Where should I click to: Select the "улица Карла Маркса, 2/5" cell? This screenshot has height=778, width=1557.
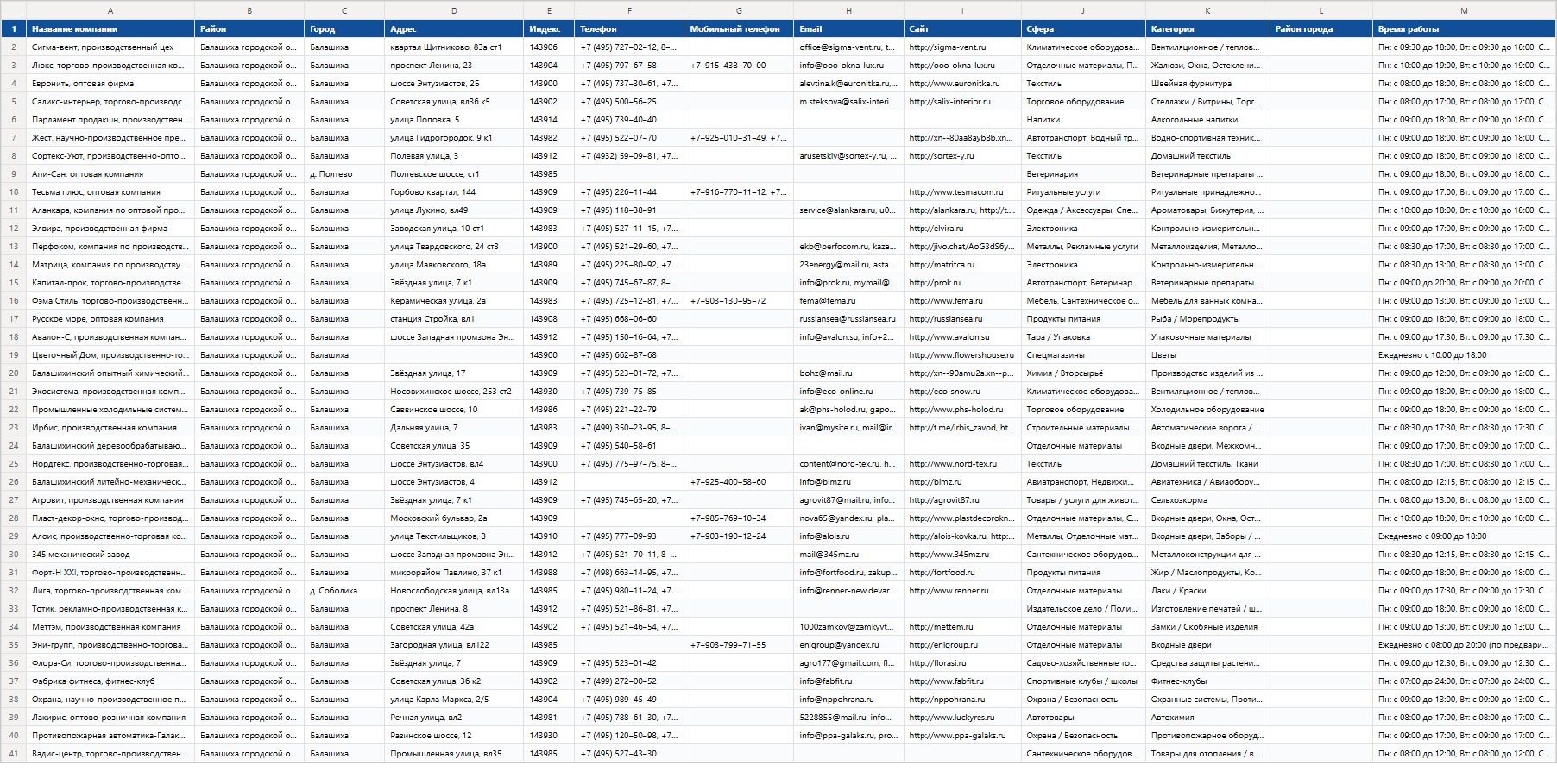point(454,700)
